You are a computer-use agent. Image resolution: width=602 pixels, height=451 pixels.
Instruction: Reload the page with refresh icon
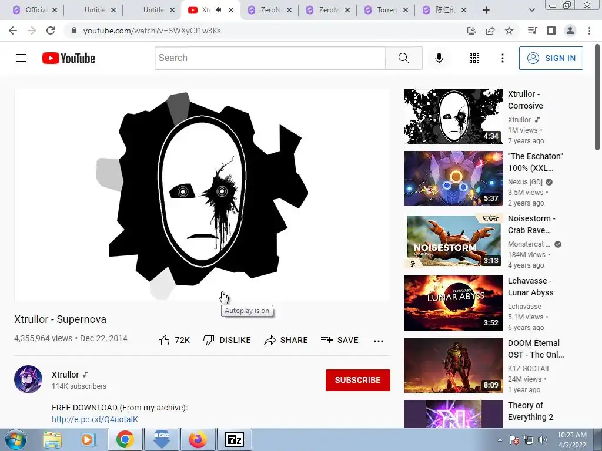(x=51, y=31)
